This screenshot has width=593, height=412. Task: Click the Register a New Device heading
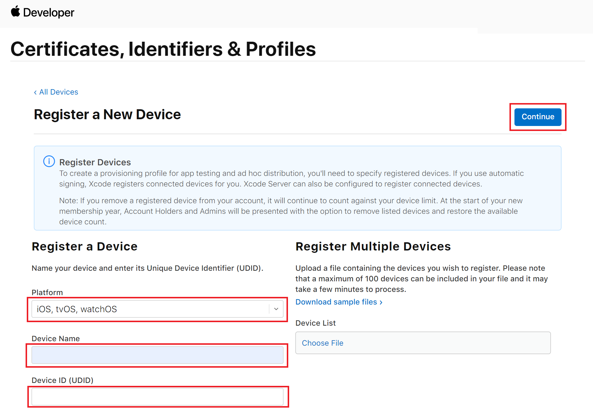pos(107,114)
